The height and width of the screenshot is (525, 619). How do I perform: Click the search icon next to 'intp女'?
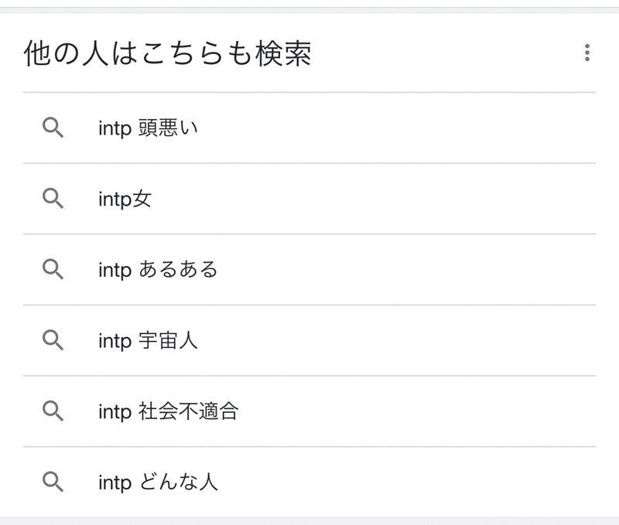click(53, 199)
